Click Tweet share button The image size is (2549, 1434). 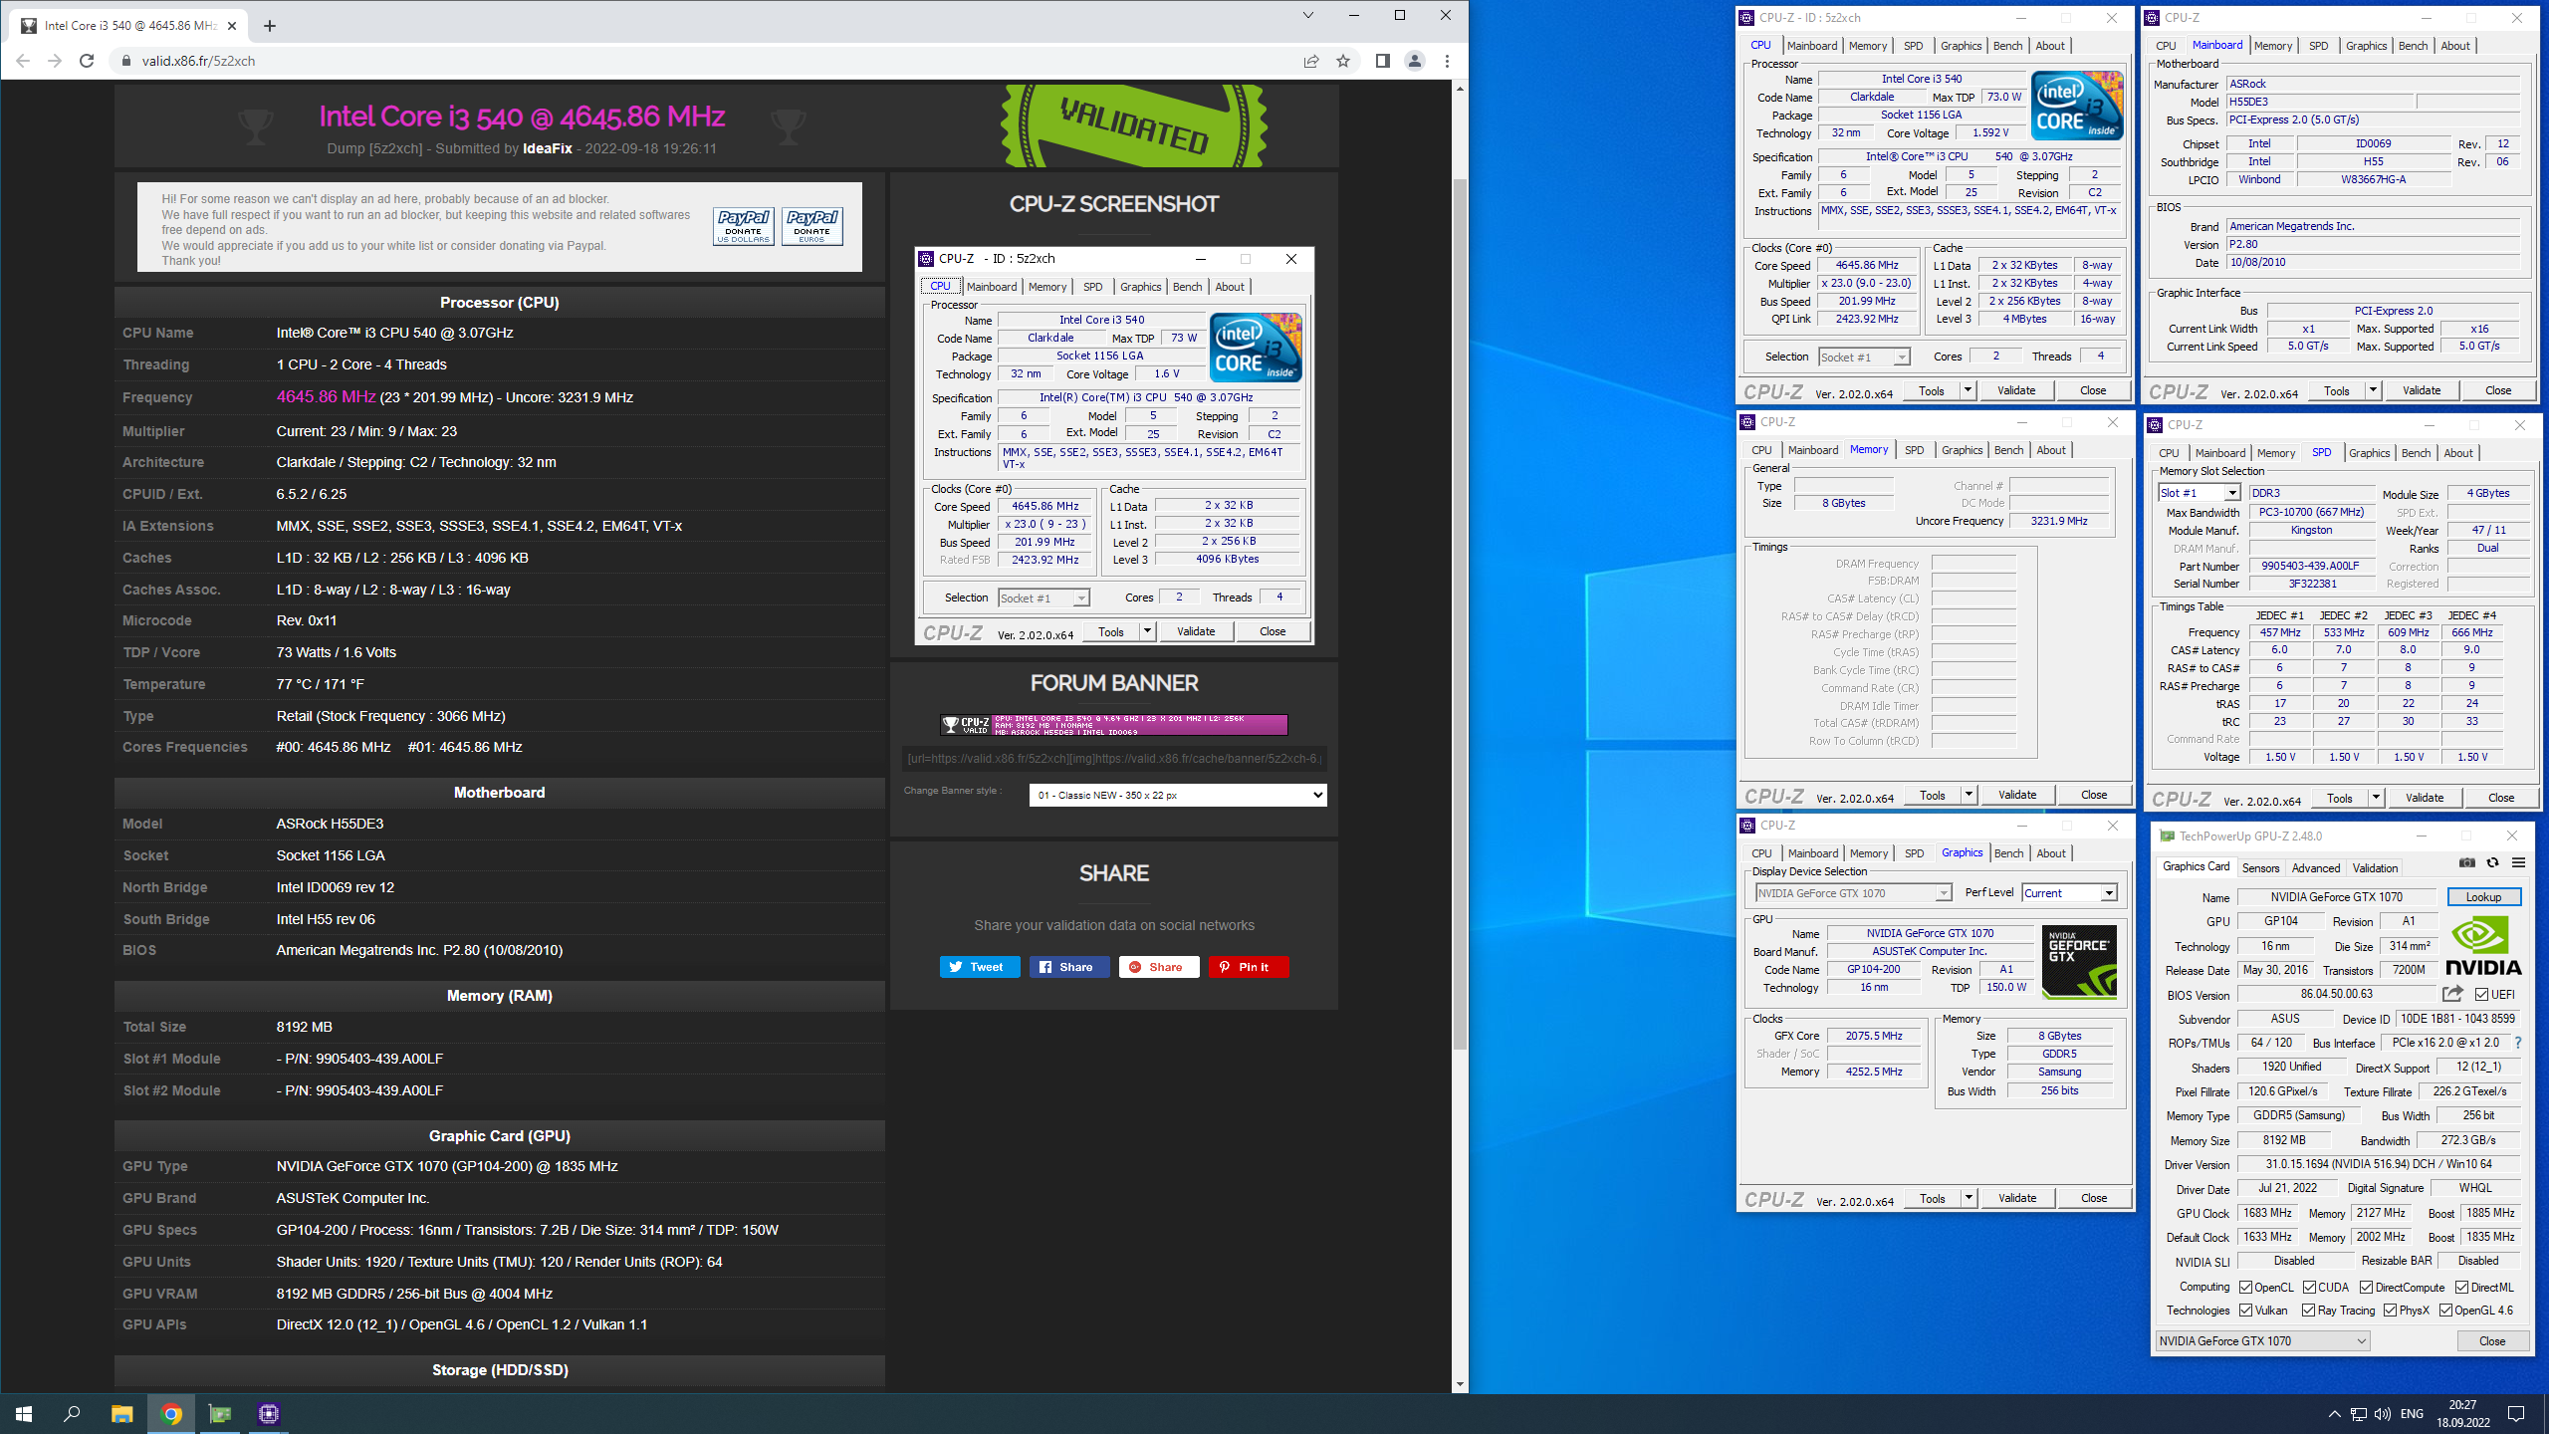click(x=980, y=967)
